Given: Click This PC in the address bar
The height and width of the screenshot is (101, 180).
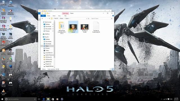Looking at the screenshot, I should [x=56, y=19].
